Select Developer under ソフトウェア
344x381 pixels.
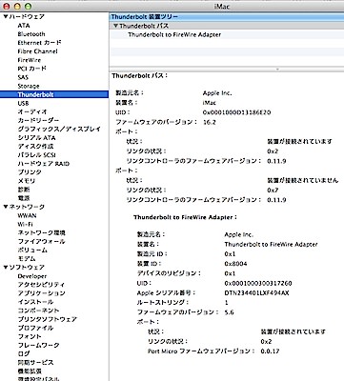point(32,276)
